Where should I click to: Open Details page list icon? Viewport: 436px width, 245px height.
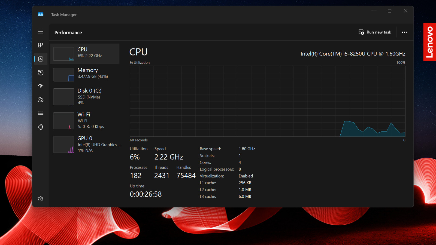41,113
